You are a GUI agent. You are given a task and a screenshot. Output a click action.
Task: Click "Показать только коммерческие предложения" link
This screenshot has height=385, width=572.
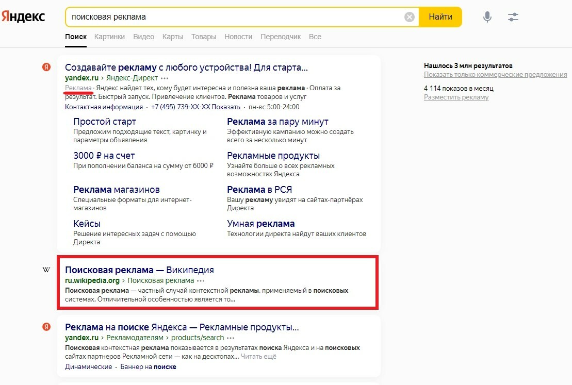click(495, 75)
